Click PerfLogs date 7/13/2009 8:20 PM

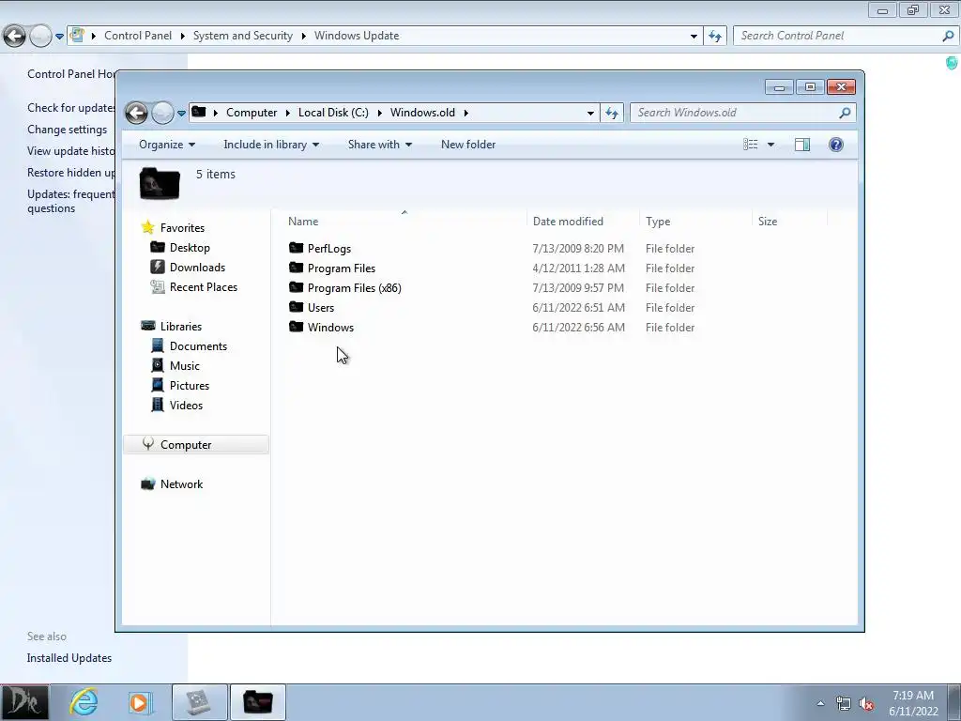[578, 249]
